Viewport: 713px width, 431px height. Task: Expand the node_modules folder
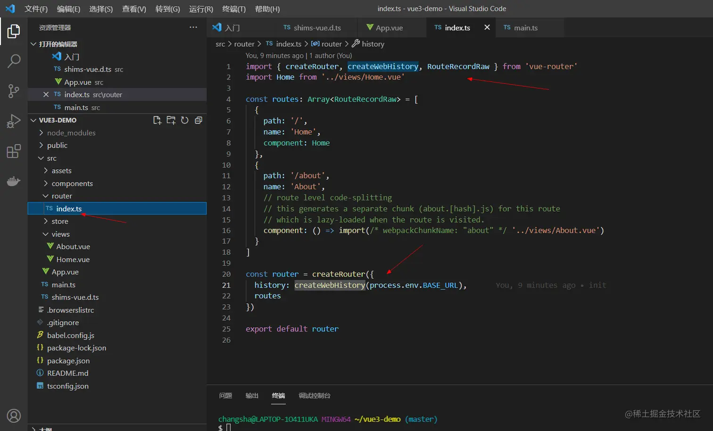click(x=71, y=133)
